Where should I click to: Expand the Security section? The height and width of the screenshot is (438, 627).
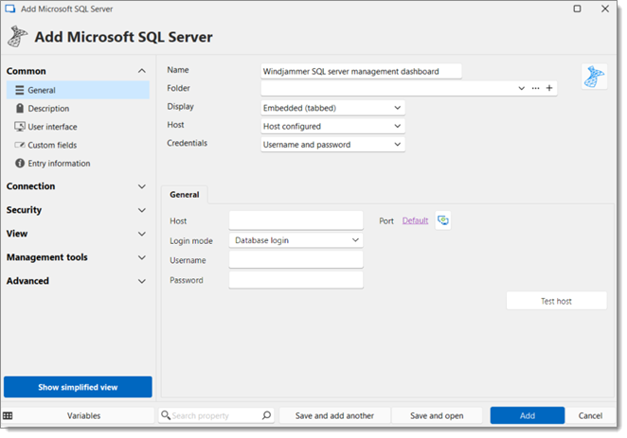(141, 210)
